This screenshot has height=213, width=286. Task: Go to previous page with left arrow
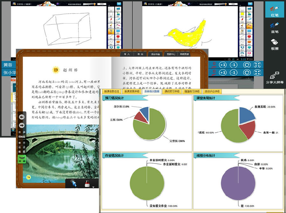point(22,117)
